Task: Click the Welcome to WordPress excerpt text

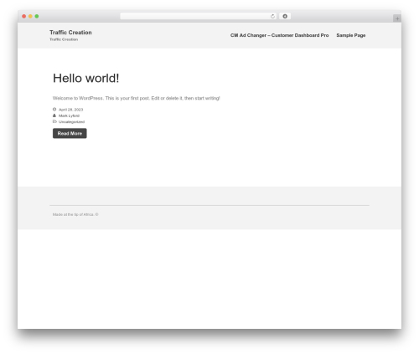Action: [137, 98]
